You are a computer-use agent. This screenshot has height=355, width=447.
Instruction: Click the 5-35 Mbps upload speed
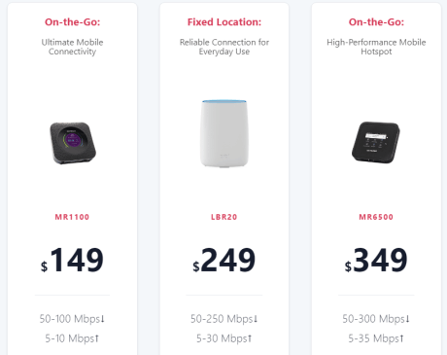coord(376,338)
